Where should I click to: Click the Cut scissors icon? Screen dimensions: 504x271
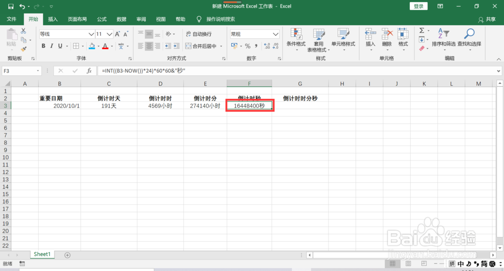click(x=24, y=31)
